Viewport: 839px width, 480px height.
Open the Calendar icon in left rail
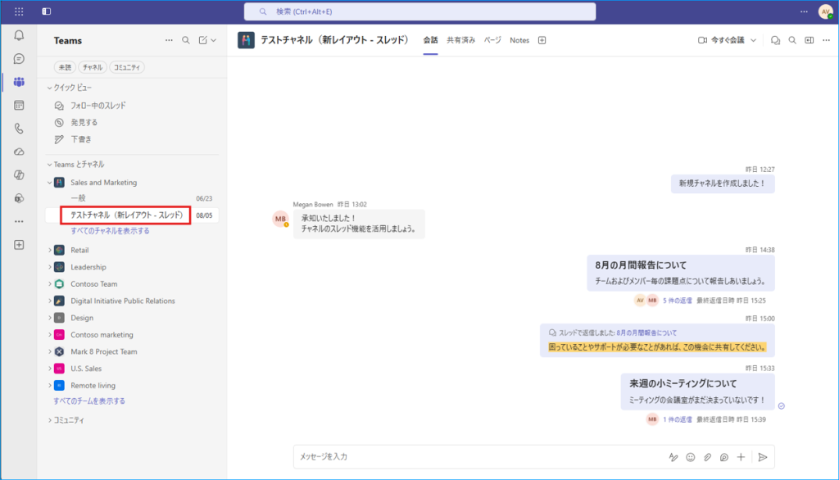(19, 106)
